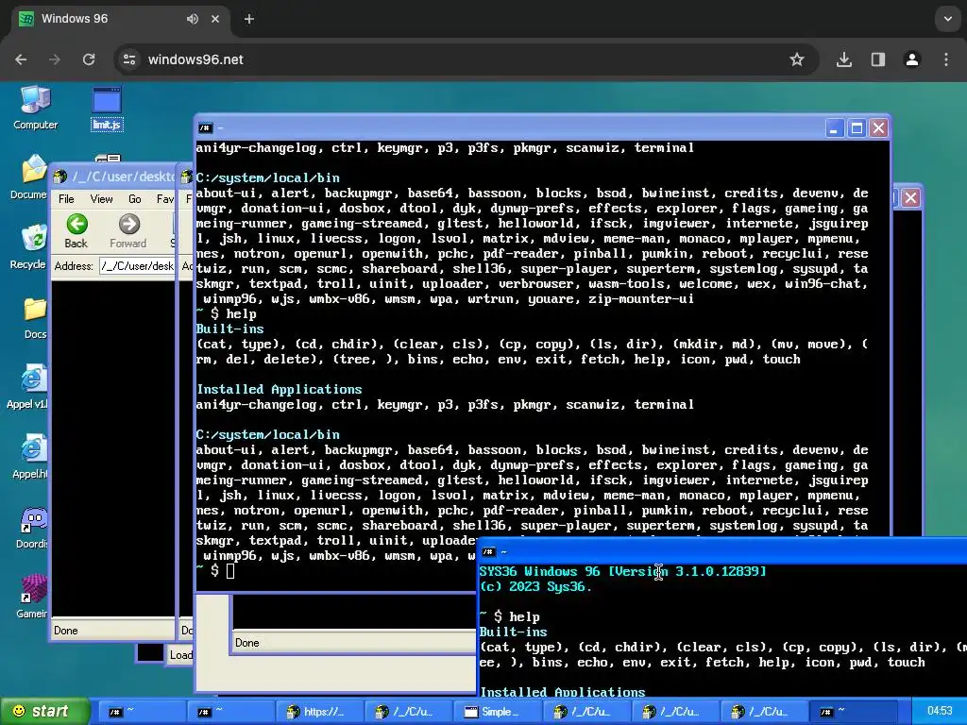
Task: Click the '(c) 2023 Sys36.' line
Action: click(x=535, y=586)
